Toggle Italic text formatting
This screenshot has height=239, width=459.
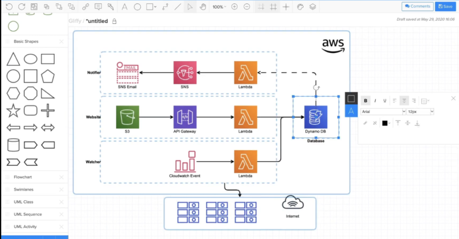(x=375, y=101)
